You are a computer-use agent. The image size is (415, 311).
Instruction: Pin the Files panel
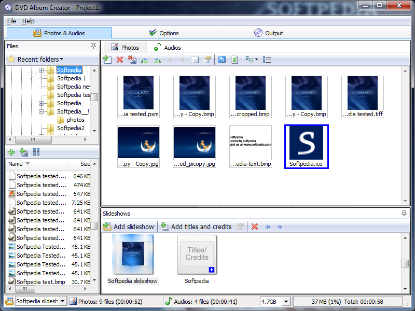click(93, 46)
